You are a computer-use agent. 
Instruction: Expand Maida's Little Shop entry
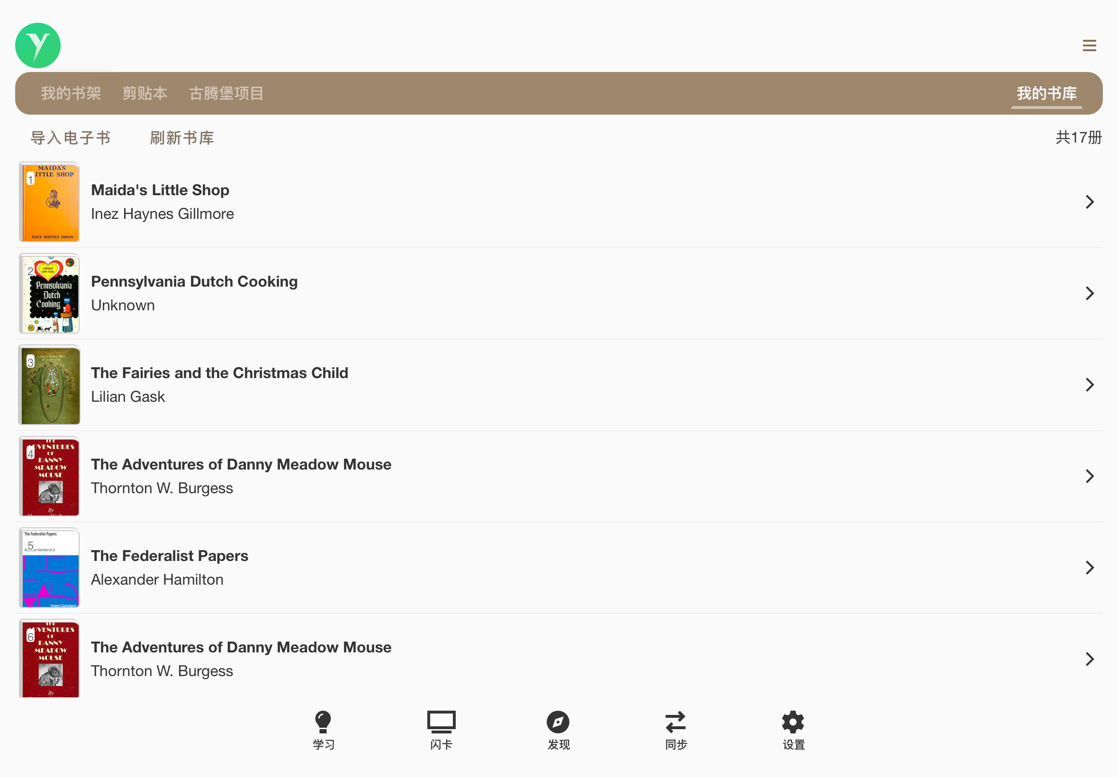tap(1089, 201)
